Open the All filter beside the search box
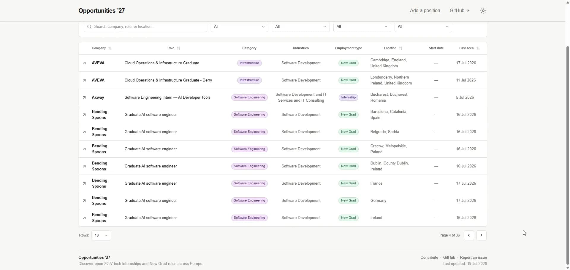Image resolution: width=570 pixels, height=270 pixels. pyautogui.click(x=240, y=27)
